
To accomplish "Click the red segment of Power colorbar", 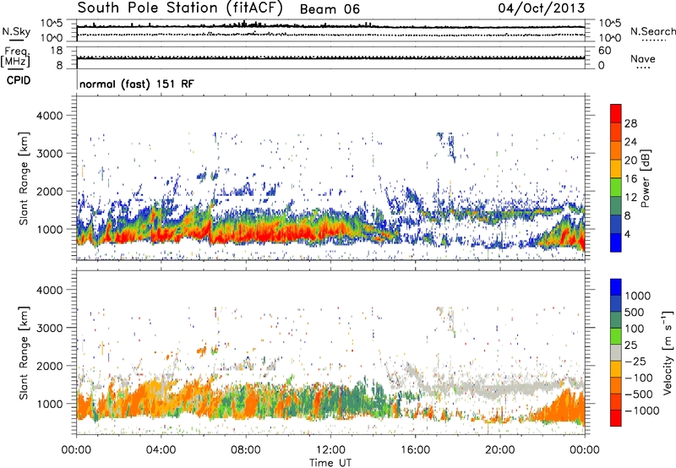I will [x=616, y=113].
